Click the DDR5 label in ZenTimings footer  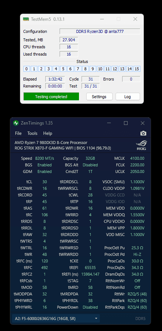pyautogui.click(x=140, y=319)
